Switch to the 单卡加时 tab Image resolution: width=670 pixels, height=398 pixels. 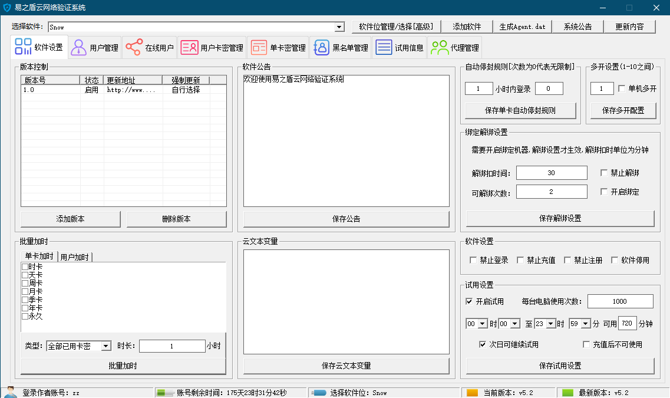pyautogui.click(x=39, y=256)
